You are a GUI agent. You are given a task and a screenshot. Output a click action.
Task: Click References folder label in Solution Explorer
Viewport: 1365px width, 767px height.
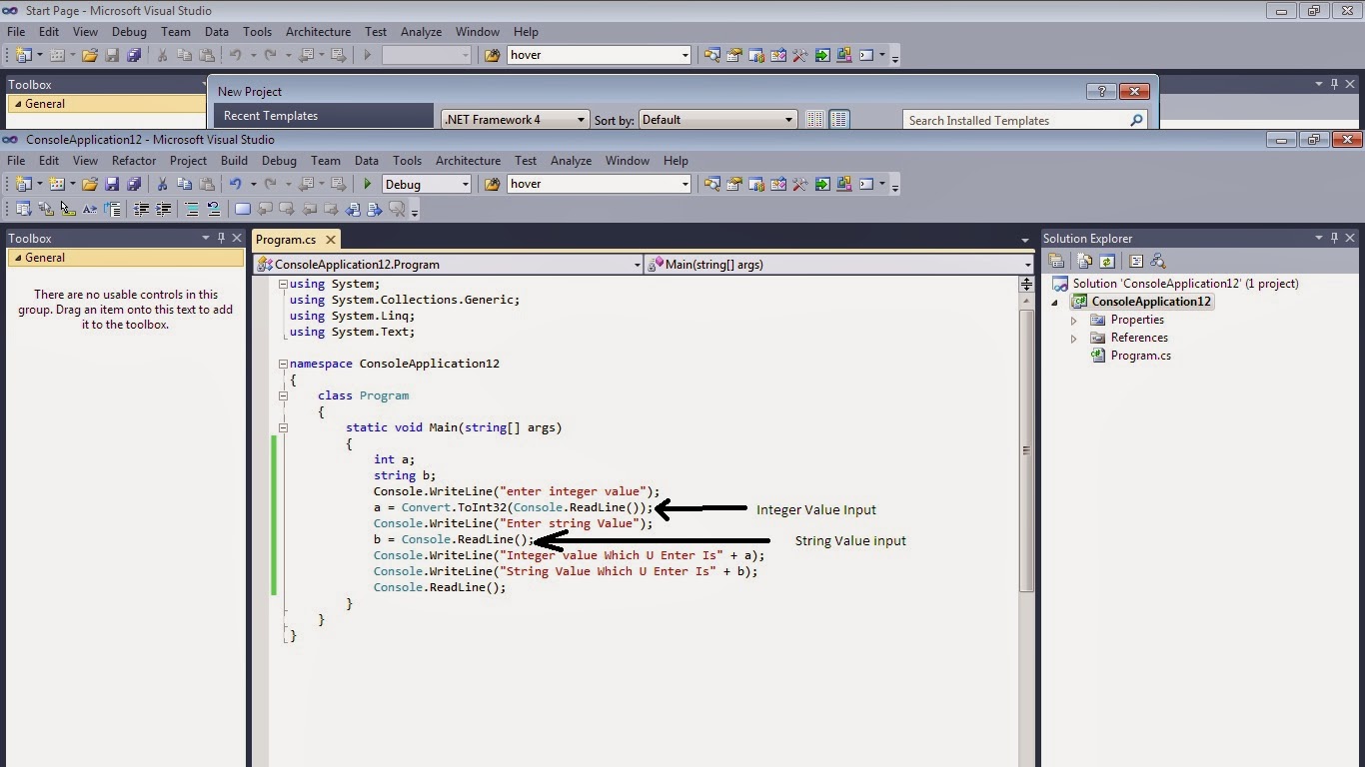(x=1139, y=338)
